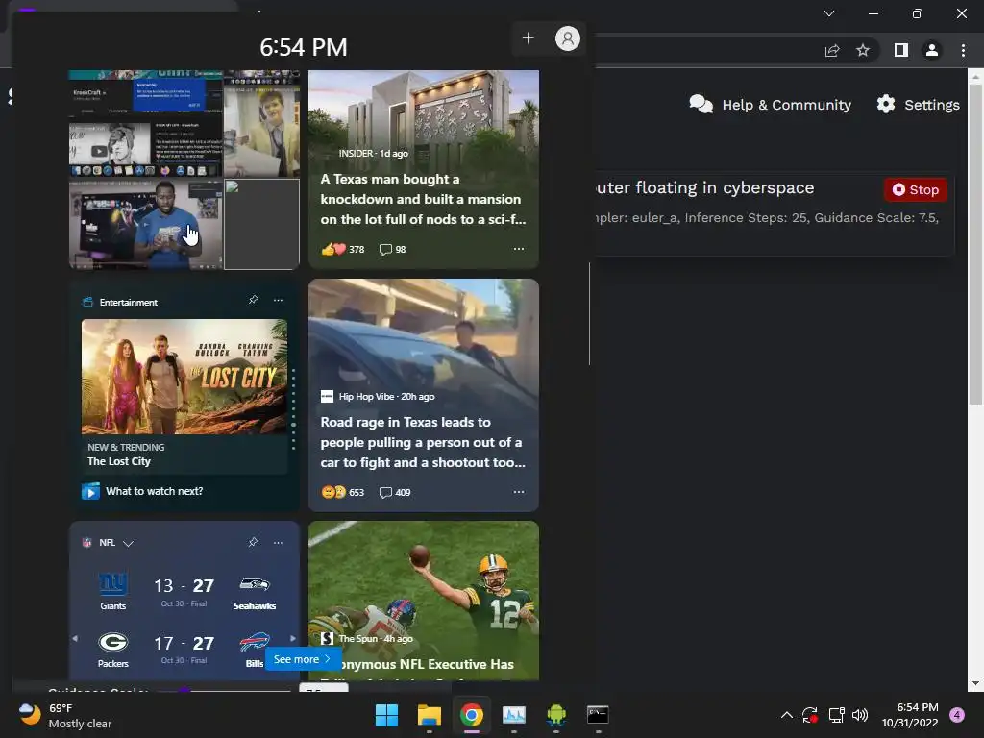Open the widgets profile account icon
The width and height of the screenshot is (984, 738).
(x=567, y=38)
